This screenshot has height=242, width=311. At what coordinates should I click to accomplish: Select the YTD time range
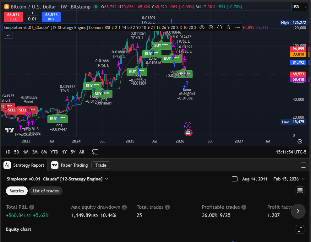tap(54, 152)
